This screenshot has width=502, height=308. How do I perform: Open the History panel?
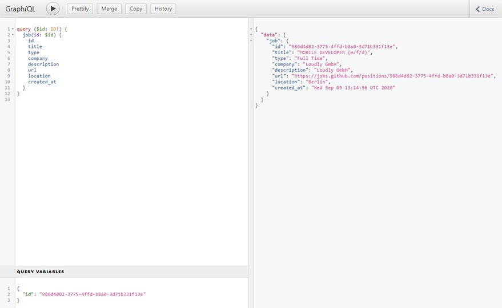pos(163,9)
